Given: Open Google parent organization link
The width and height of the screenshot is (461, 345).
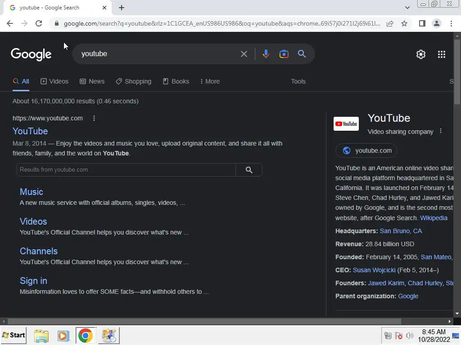Looking at the screenshot, I should [408, 296].
